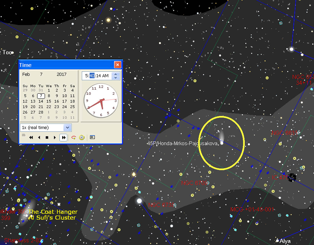Image resolution: width=314 pixels, height=245 pixels.
Task: Click the month field showing Feb
Action: coord(26,74)
